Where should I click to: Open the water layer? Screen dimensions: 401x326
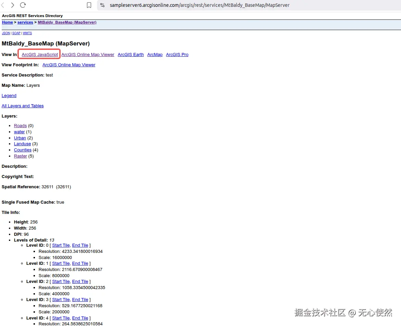(19, 132)
